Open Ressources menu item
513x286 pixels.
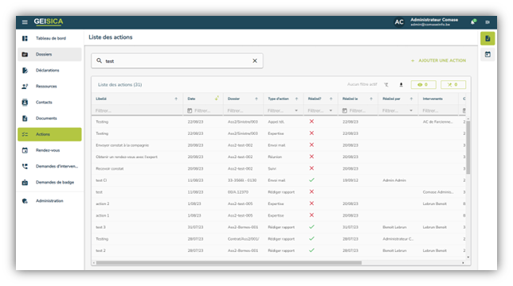[x=49, y=87]
